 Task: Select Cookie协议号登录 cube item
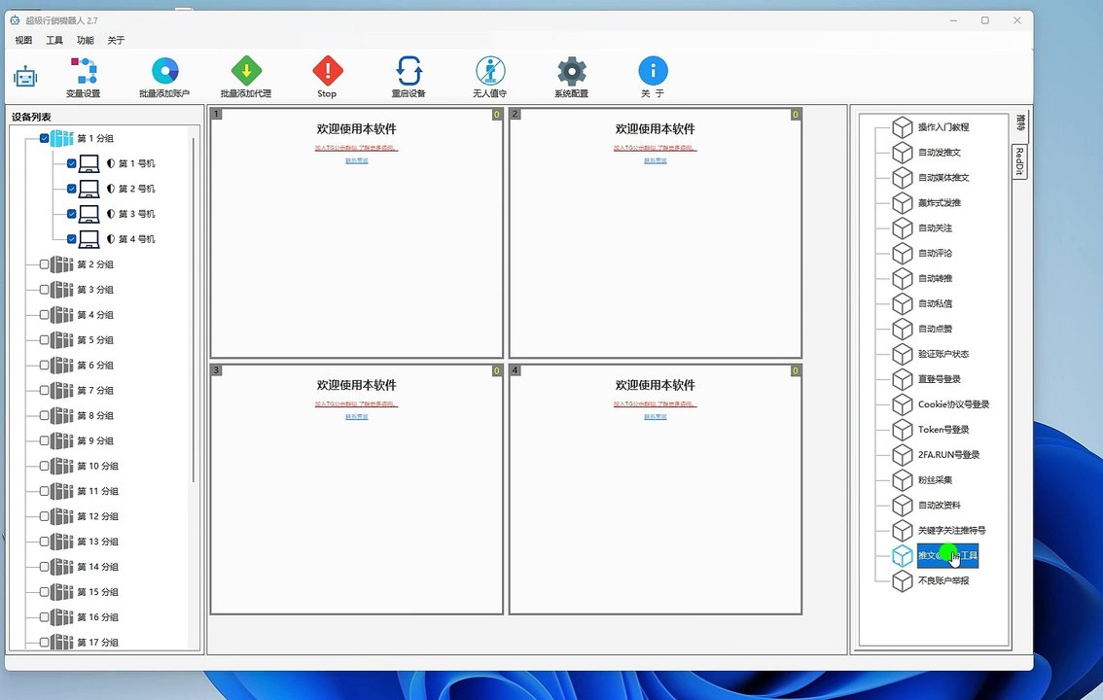941,404
